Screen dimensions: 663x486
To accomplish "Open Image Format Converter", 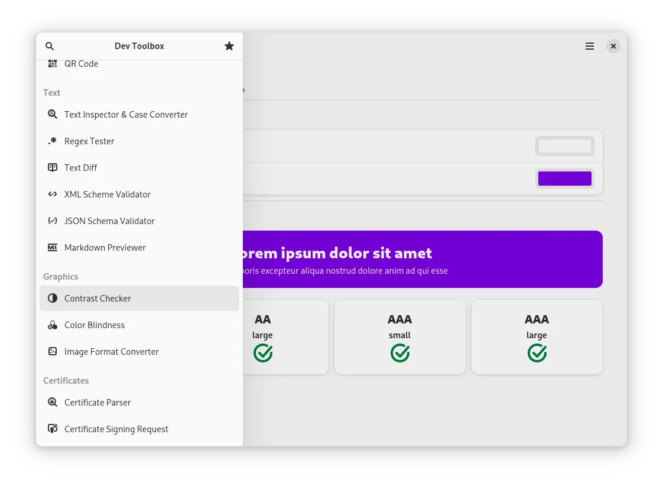I will (x=112, y=352).
